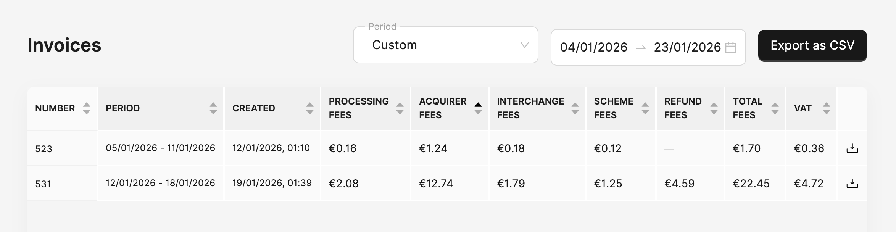Screen dimensions: 896x232
Task: Open the Period Custom dropdown
Action: click(x=446, y=45)
